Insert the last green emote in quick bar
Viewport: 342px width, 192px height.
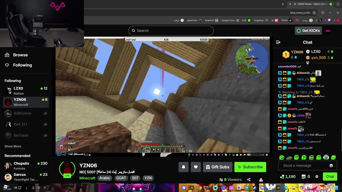[333, 157]
